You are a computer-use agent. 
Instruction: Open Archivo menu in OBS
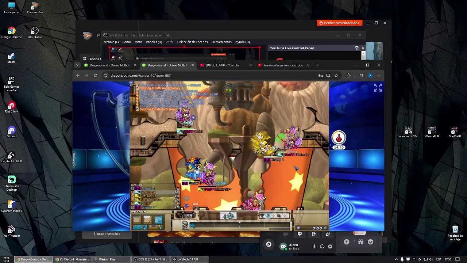pyautogui.click(x=111, y=42)
